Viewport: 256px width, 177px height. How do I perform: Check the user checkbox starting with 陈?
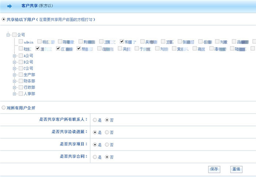pyautogui.click(x=60, y=41)
